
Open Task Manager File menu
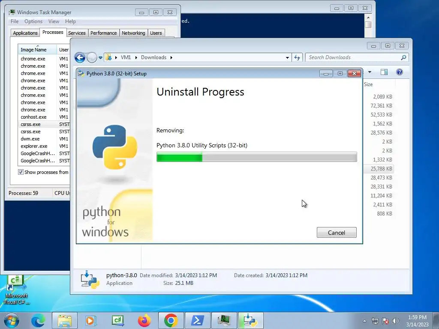[15, 21]
